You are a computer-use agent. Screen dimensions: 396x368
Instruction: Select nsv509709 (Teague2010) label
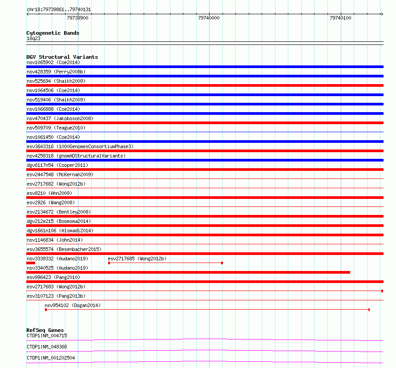pyautogui.click(x=56, y=128)
